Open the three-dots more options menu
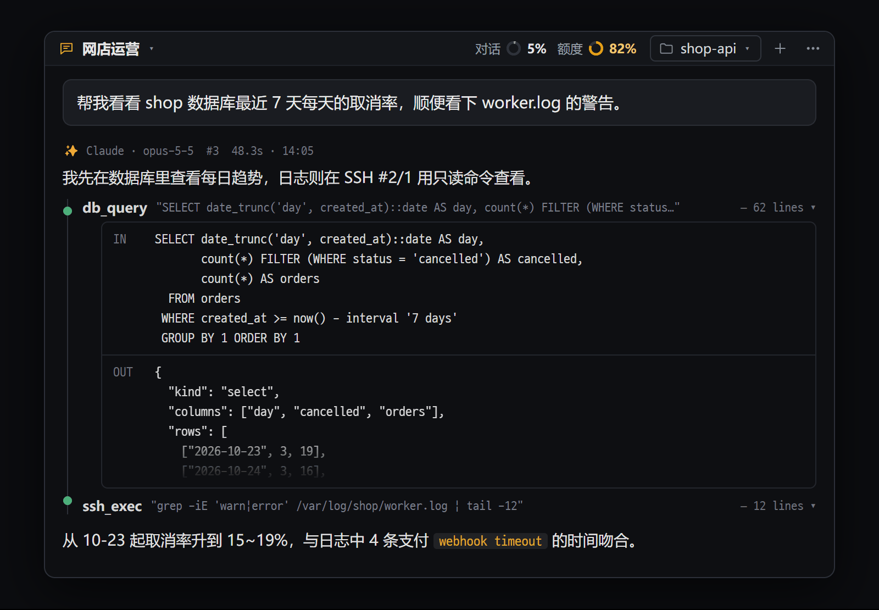Viewport: 879px width, 610px height. 813,48
